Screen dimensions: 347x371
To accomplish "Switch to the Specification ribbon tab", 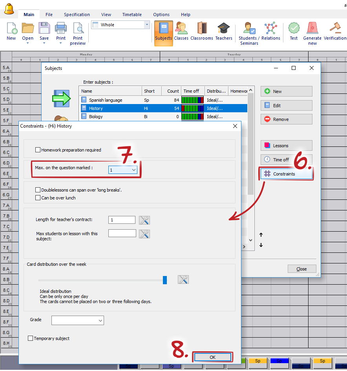I will click(x=77, y=15).
